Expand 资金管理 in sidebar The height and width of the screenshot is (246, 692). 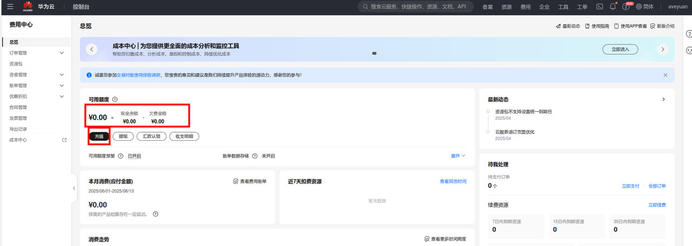(x=62, y=75)
